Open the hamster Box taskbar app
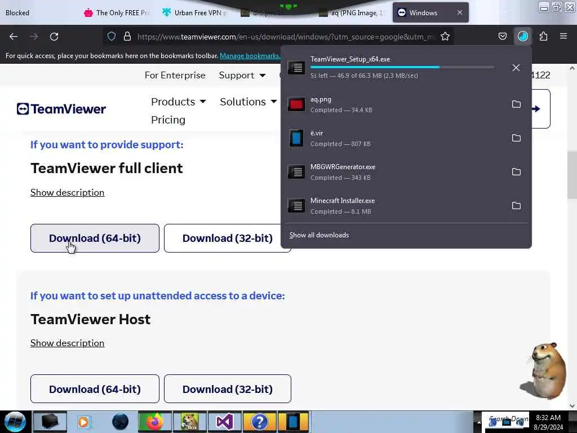The width and height of the screenshot is (577, 433). tap(189, 422)
